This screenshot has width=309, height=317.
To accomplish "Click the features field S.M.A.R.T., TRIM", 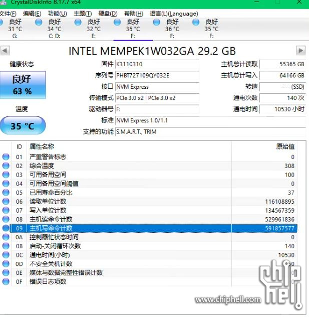I will point(210,132).
